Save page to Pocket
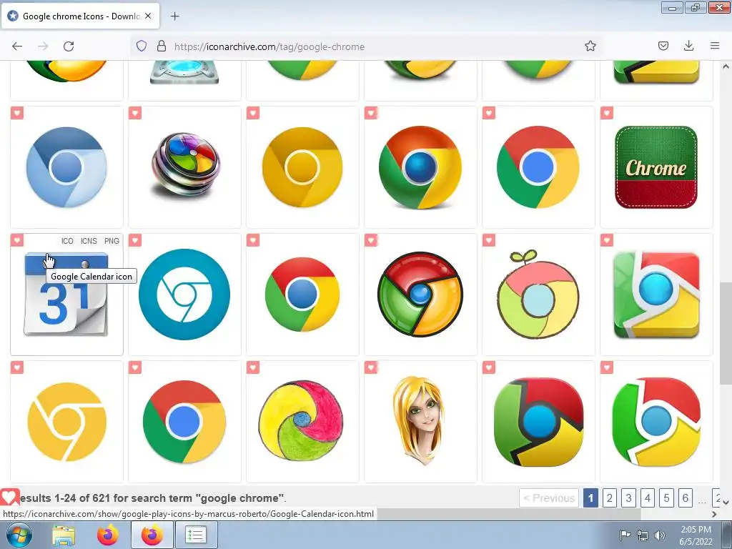This screenshot has height=549, width=732. tap(663, 46)
